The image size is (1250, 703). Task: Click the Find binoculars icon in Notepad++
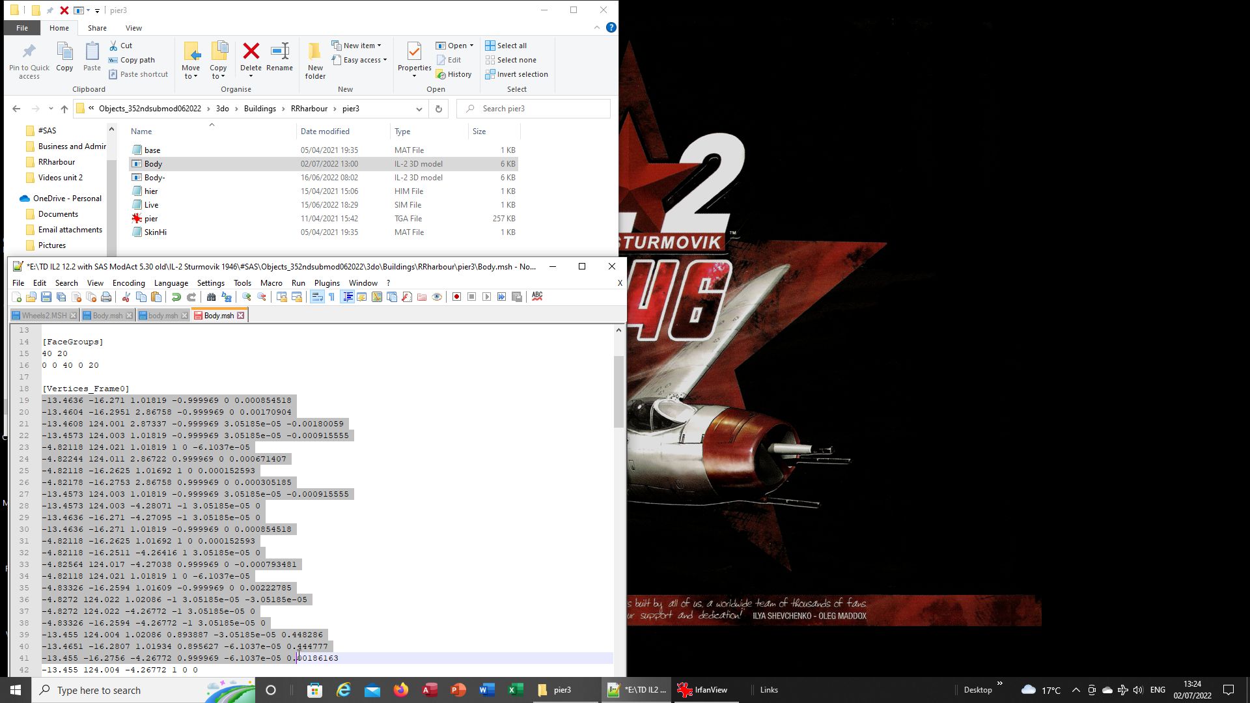coord(211,297)
